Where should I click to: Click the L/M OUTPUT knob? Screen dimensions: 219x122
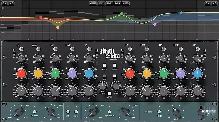coord(103,86)
